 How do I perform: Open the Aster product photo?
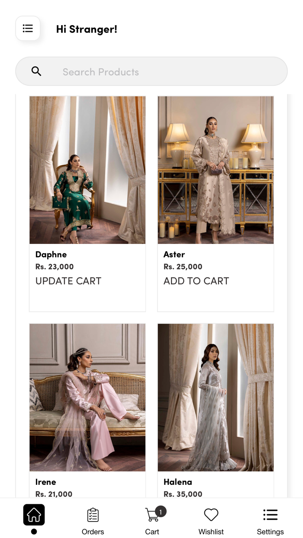216,170
